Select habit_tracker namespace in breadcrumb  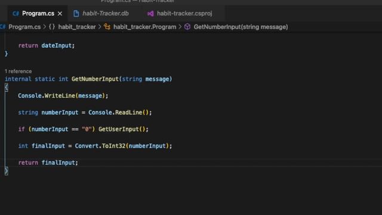pyautogui.click(x=77, y=27)
